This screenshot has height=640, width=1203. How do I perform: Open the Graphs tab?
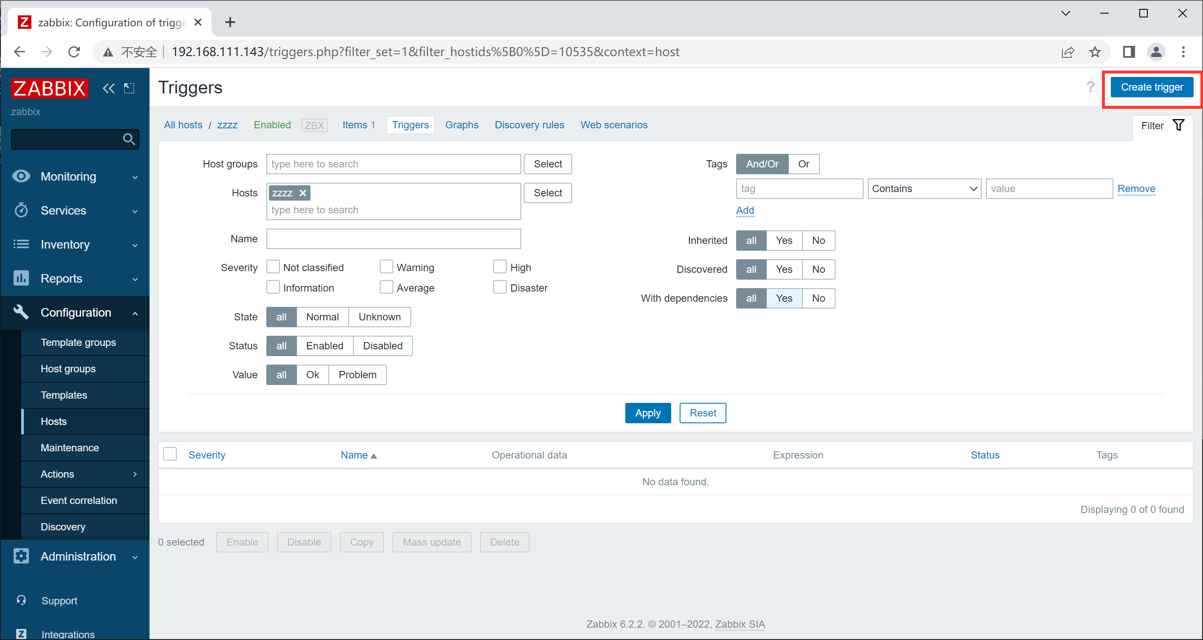[x=461, y=125]
